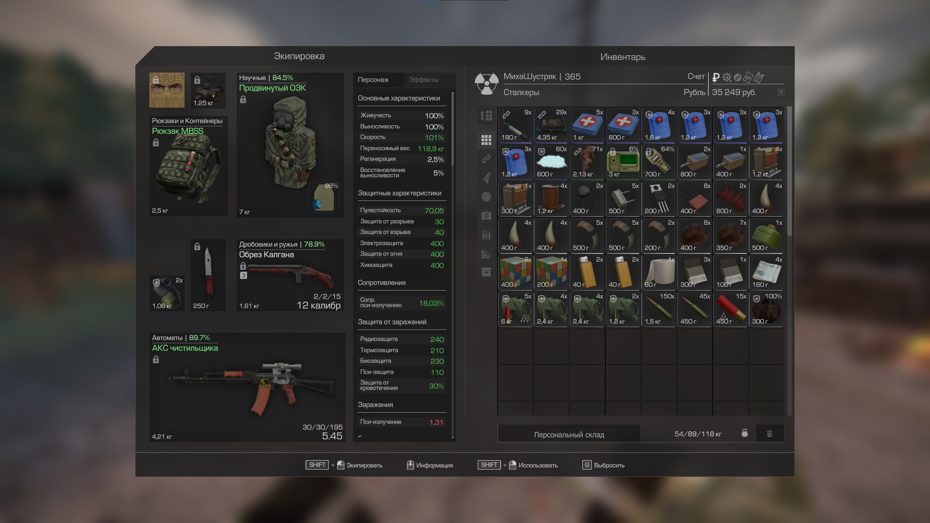The width and height of the screenshot is (930, 523).
Task: Select the 4x blue medkit 1,6 кг
Action: pos(659,125)
